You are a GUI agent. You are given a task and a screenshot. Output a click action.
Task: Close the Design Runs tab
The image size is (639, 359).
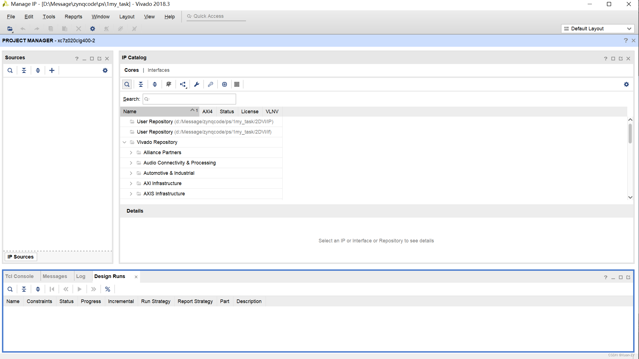[x=136, y=277]
